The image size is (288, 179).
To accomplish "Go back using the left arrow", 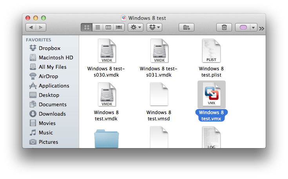I will [31, 27].
